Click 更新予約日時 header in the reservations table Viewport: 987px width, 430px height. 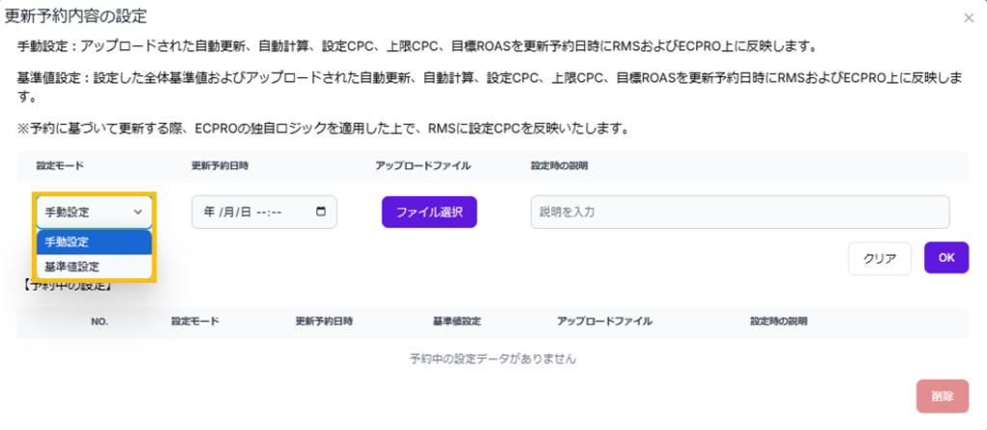(324, 321)
